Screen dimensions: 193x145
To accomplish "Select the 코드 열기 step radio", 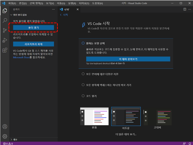I will click(x=83, y=96).
